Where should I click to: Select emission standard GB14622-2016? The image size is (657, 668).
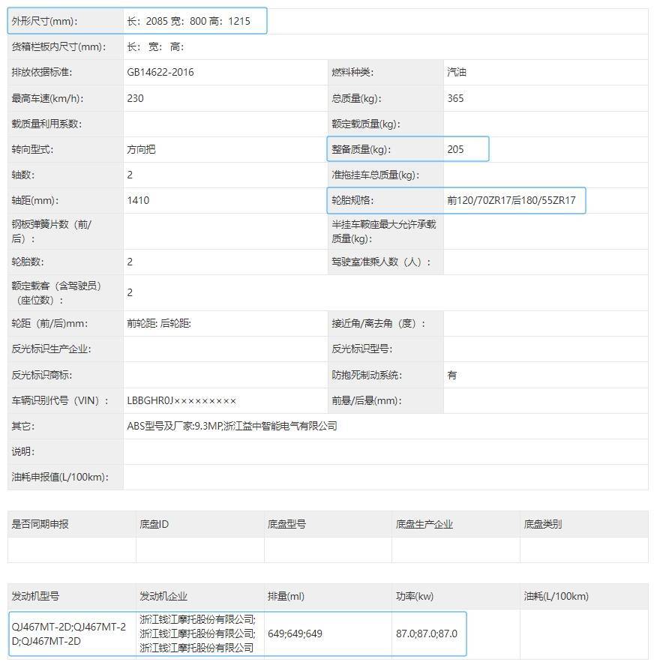pos(160,73)
